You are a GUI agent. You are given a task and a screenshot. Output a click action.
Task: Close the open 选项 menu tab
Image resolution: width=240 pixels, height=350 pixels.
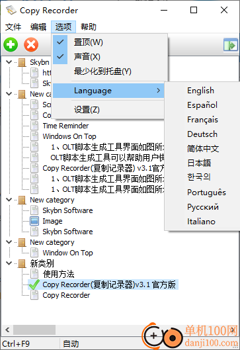point(63,26)
